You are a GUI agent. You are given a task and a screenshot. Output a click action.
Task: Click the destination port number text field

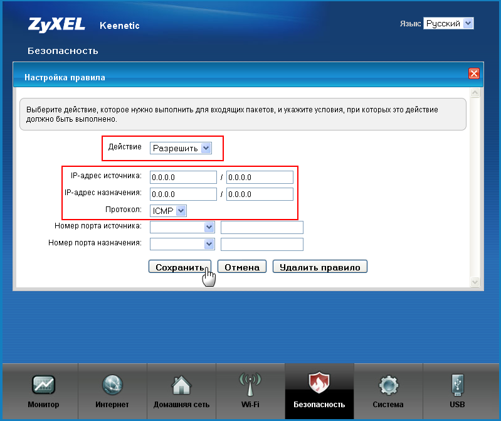point(262,244)
